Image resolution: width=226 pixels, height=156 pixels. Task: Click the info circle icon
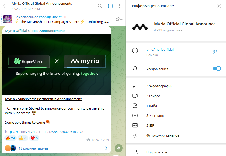click(135, 51)
